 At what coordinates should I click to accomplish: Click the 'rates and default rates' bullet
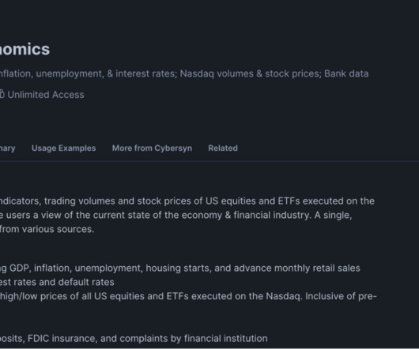tap(57, 283)
